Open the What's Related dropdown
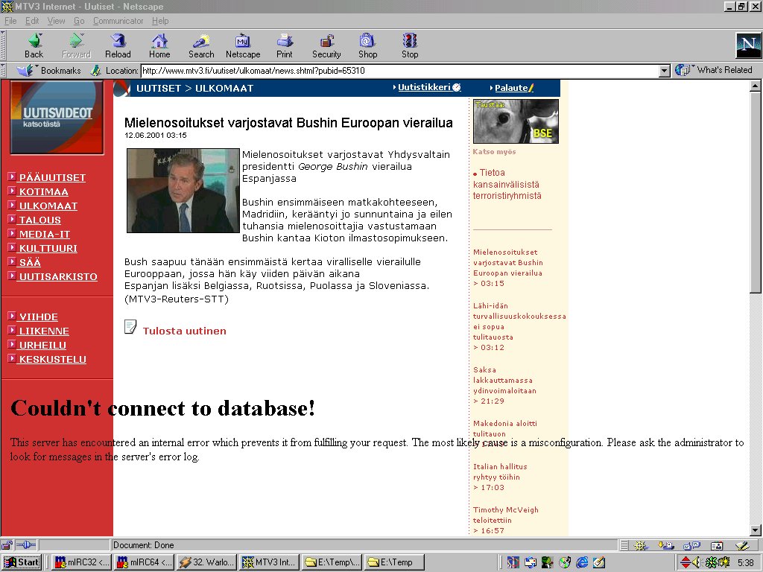The image size is (763, 572). tap(713, 70)
